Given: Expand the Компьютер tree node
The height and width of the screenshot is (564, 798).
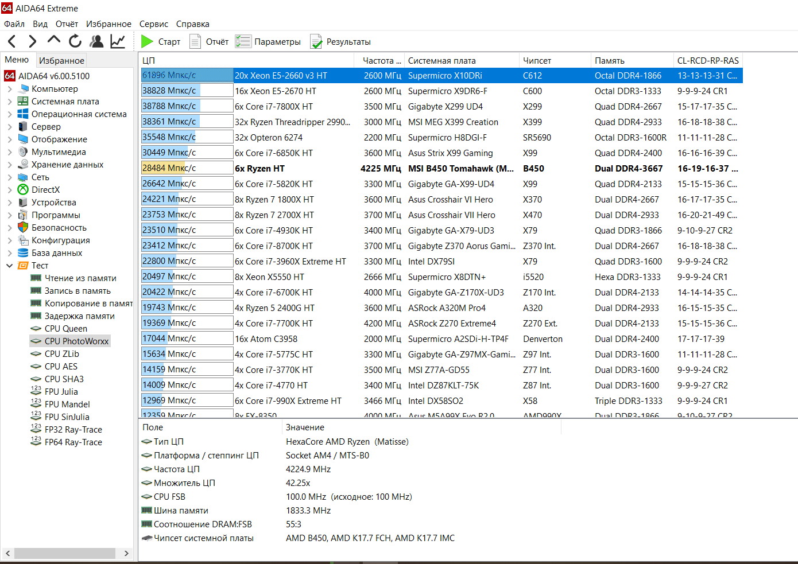Looking at the screenshot, I should 9,89.
